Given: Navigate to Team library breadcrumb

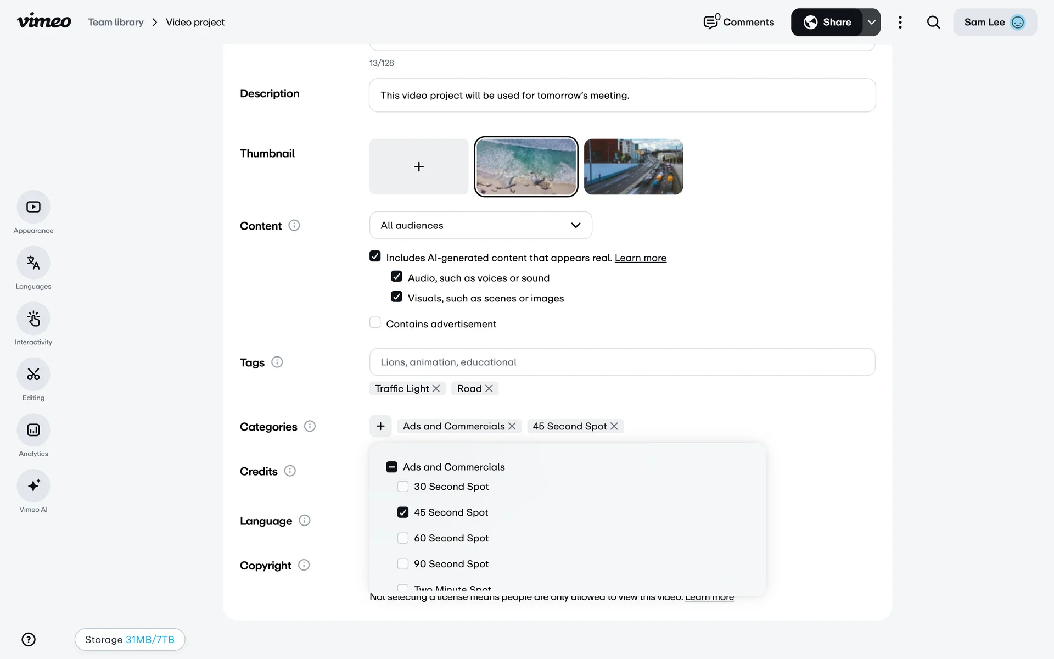Looking at the screenshot, I should pyautogui.click(x=116, y=23).
